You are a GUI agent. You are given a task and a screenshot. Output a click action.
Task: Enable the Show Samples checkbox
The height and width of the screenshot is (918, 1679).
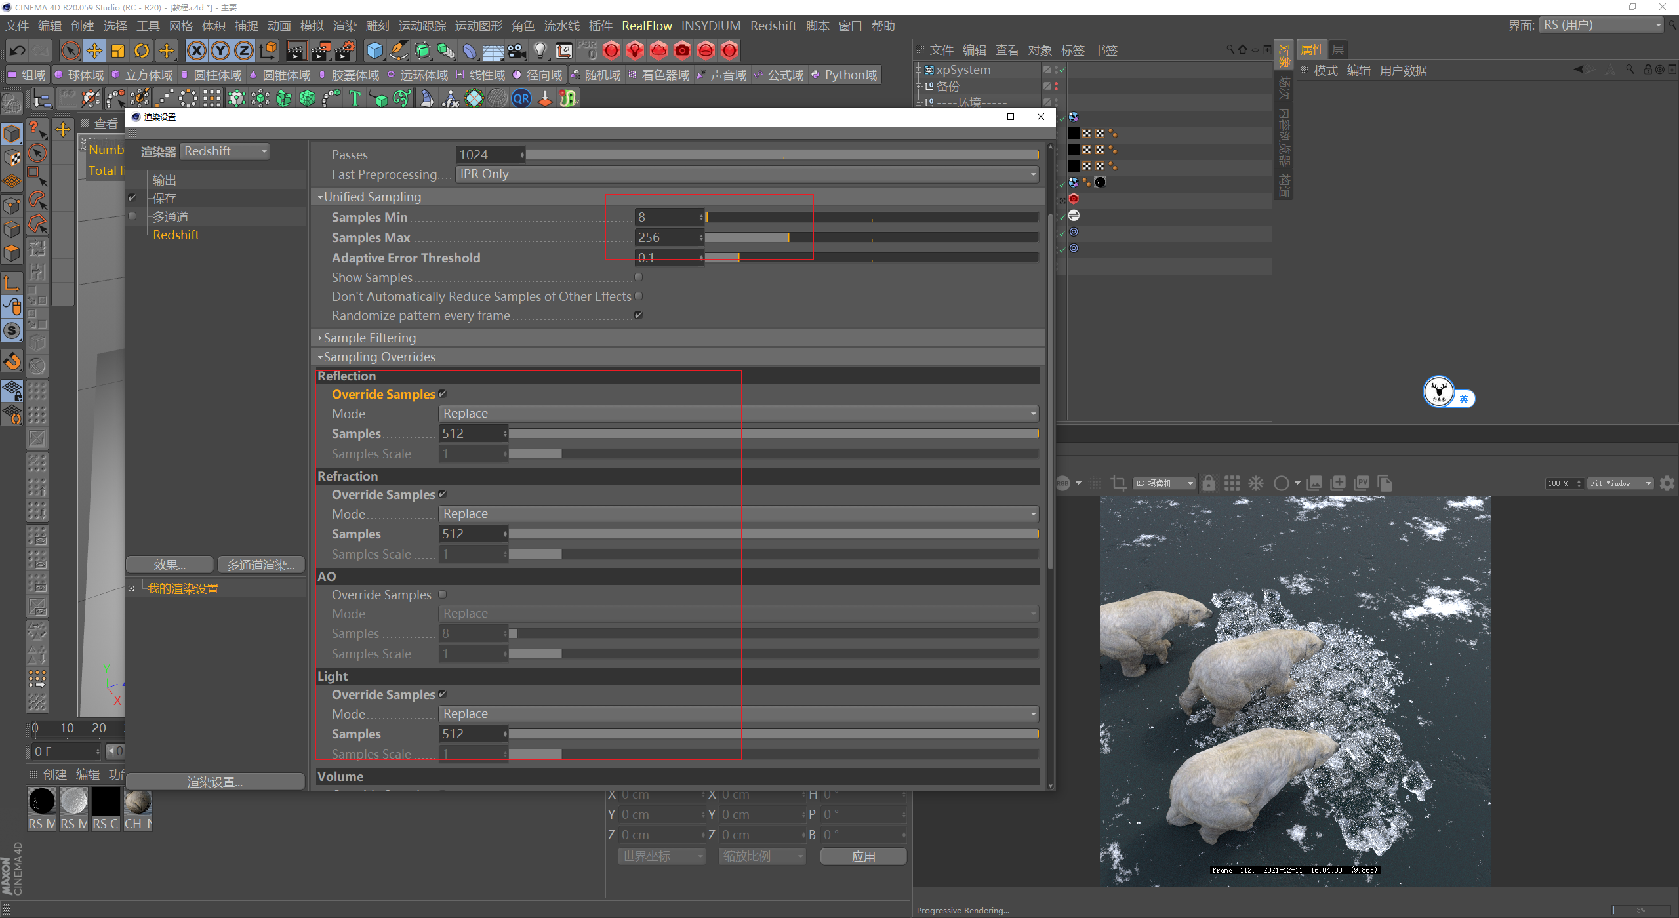[x=638, y=277]
